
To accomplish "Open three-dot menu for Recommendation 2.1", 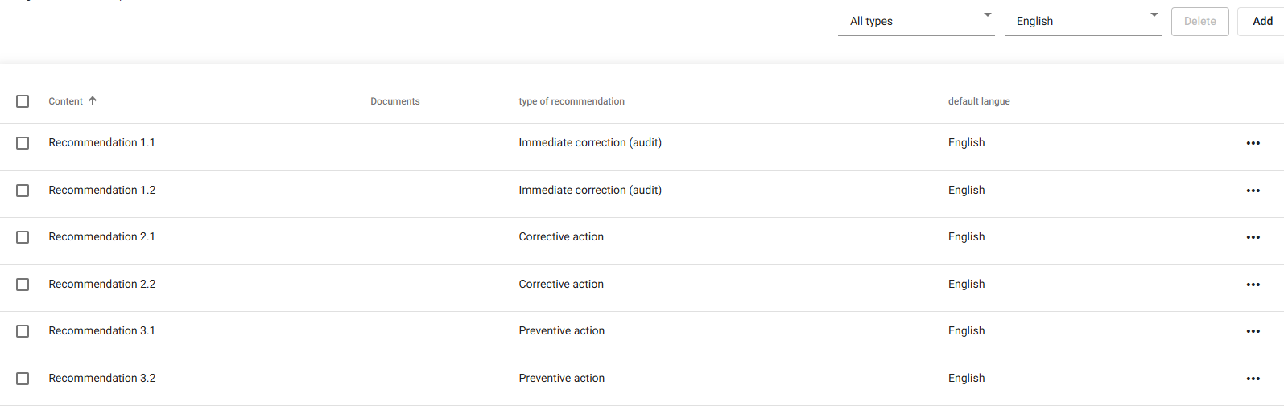I will pyautogui.click(x=1253, y=237).
